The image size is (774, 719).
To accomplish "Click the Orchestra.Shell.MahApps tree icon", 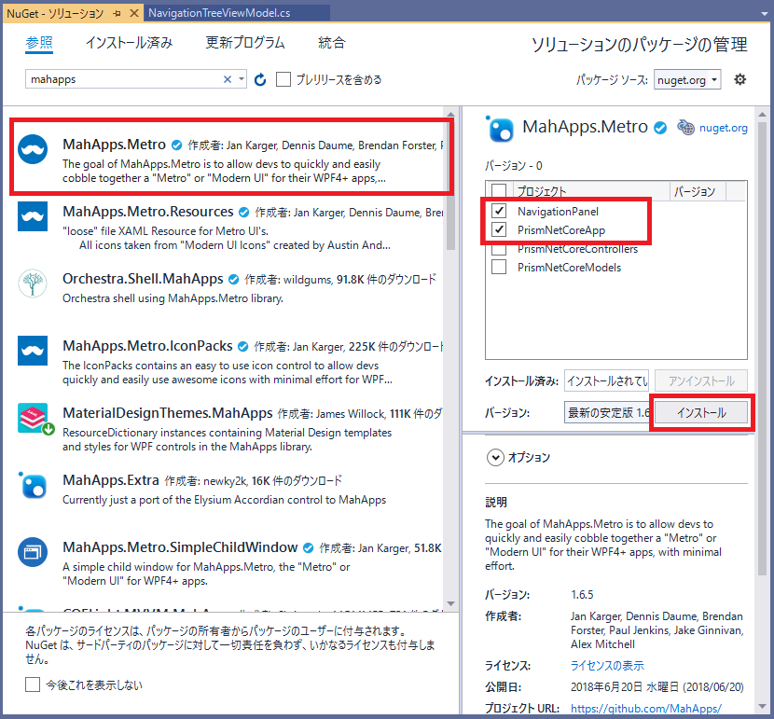I will pos(33,283).
